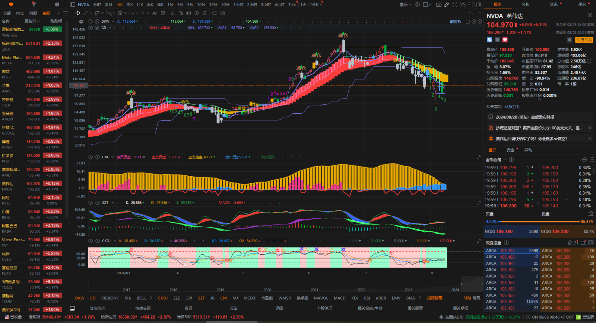Image resolution: width=596 pixels, height=323 pixels.
Task: Zoom in the chart with plus icon
Action: tap(480, 22)
